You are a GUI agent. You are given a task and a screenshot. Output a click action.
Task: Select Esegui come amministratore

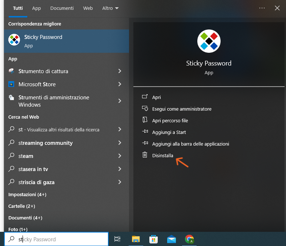182,109
